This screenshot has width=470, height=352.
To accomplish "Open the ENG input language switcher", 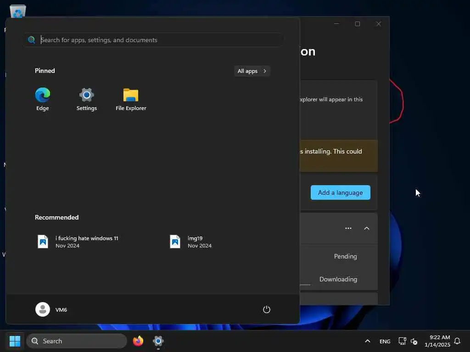I will [x=385, y=341].
